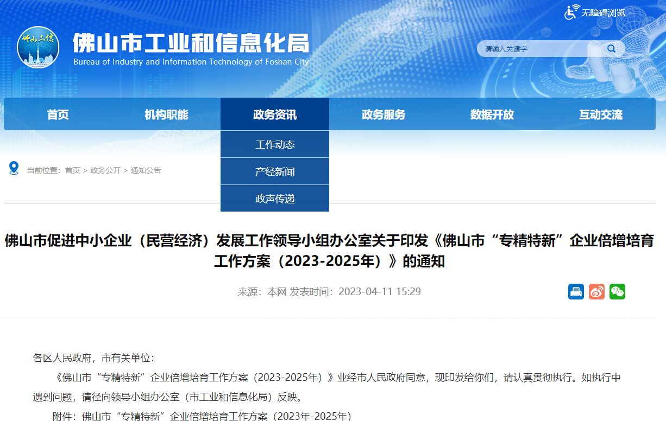Click the article headline text
The height and width of the screenshot is (421, 666).
pyautogui.click(x=329, y=251)
